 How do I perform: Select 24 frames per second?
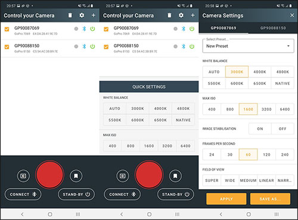[212, 155]
